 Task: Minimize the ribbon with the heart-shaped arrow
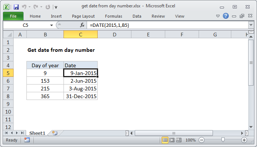click(218, 16)
